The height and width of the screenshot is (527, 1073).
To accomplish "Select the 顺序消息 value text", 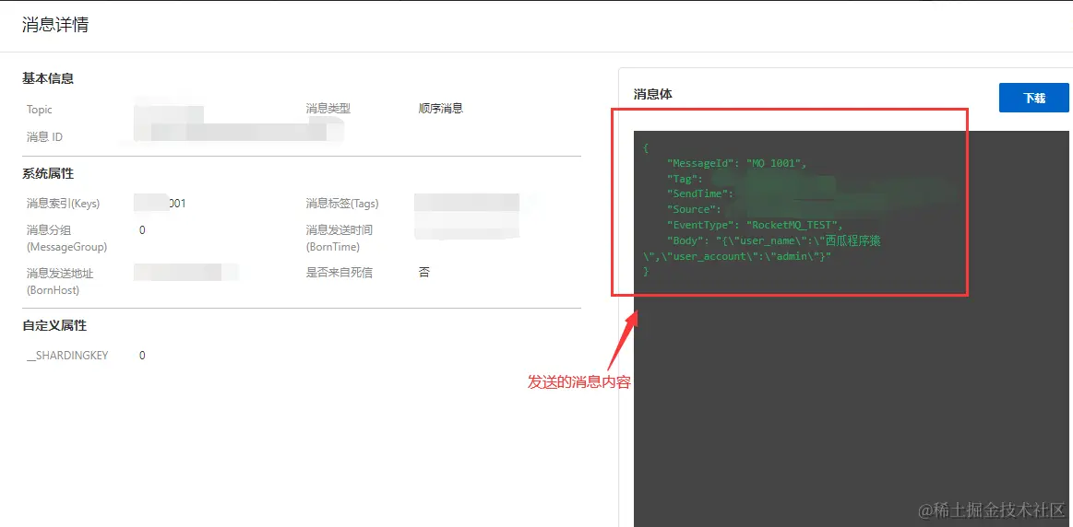I will [441, 108].
